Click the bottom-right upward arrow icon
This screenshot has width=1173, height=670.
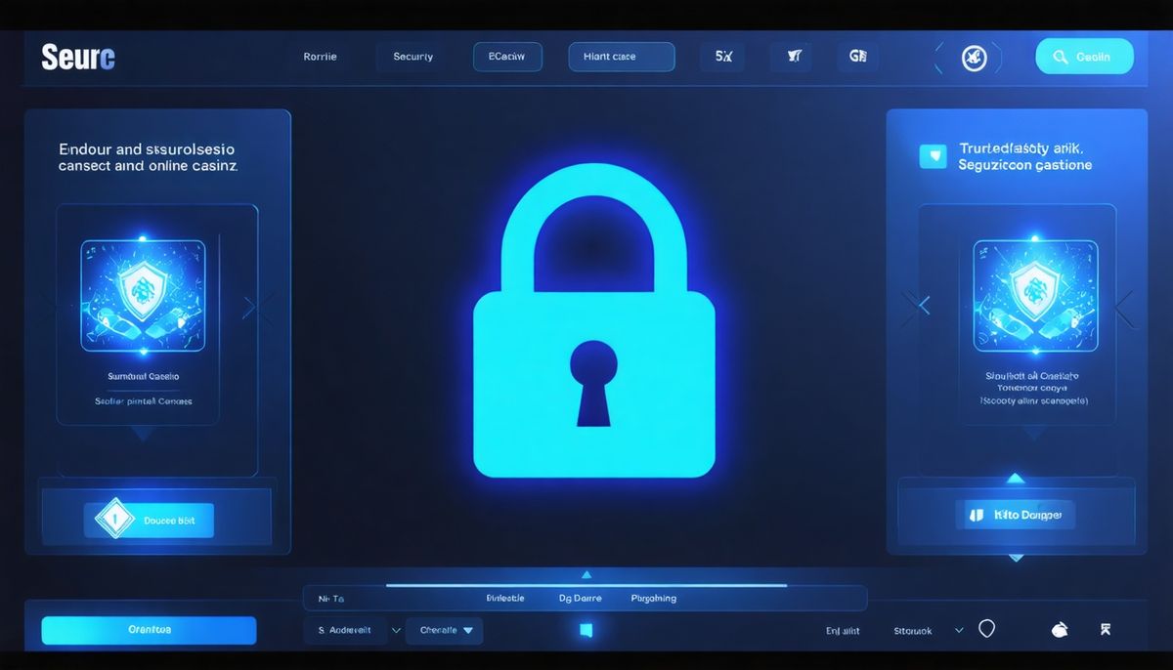pyautogui.click(x=1106, y=630)
